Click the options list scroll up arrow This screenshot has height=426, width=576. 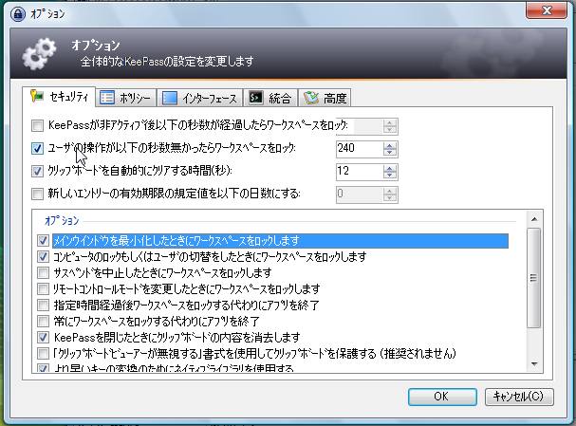coord(534,219)
